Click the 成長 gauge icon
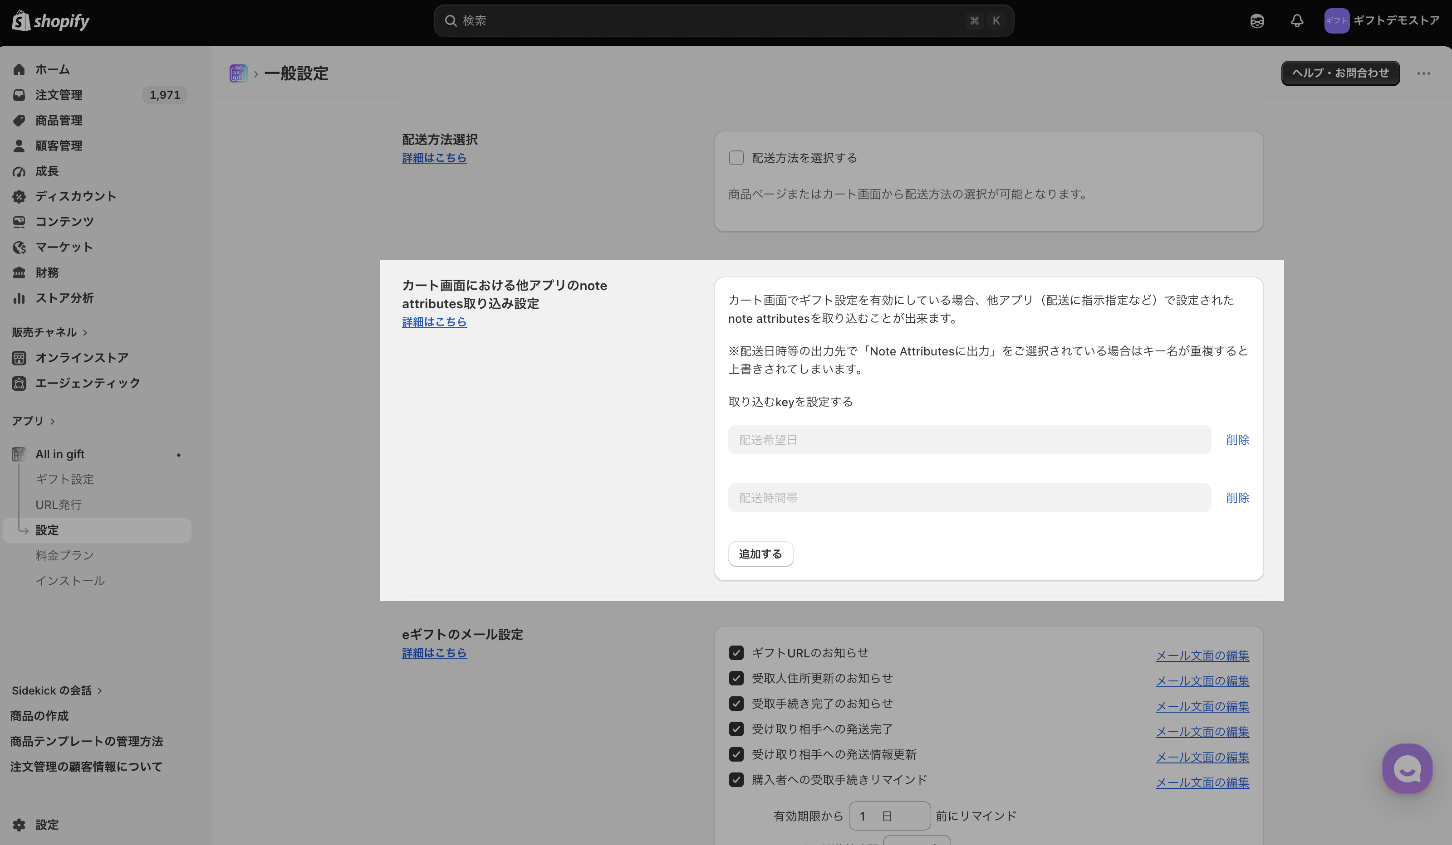Viewport: 1452px width, 845px height. point(19,171)
